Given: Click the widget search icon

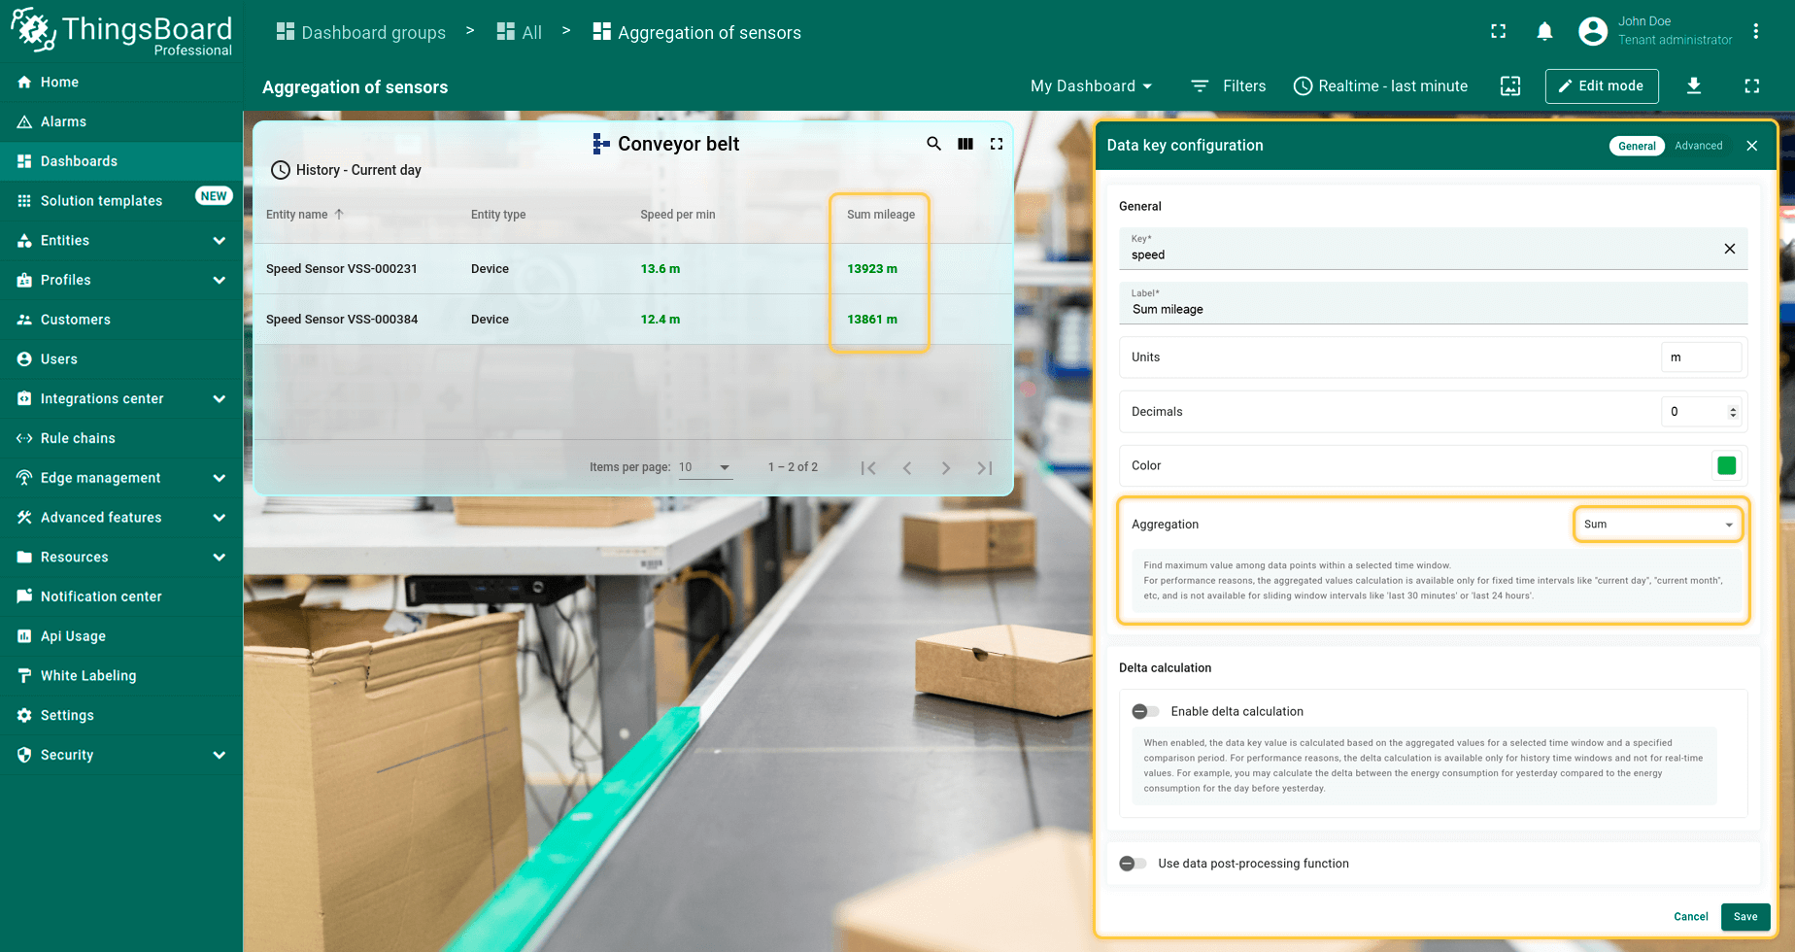Looking at the screenshot, I should point(933,144).
